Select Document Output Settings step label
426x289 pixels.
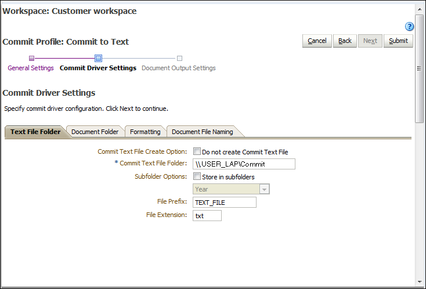click(x=179, y=68)
